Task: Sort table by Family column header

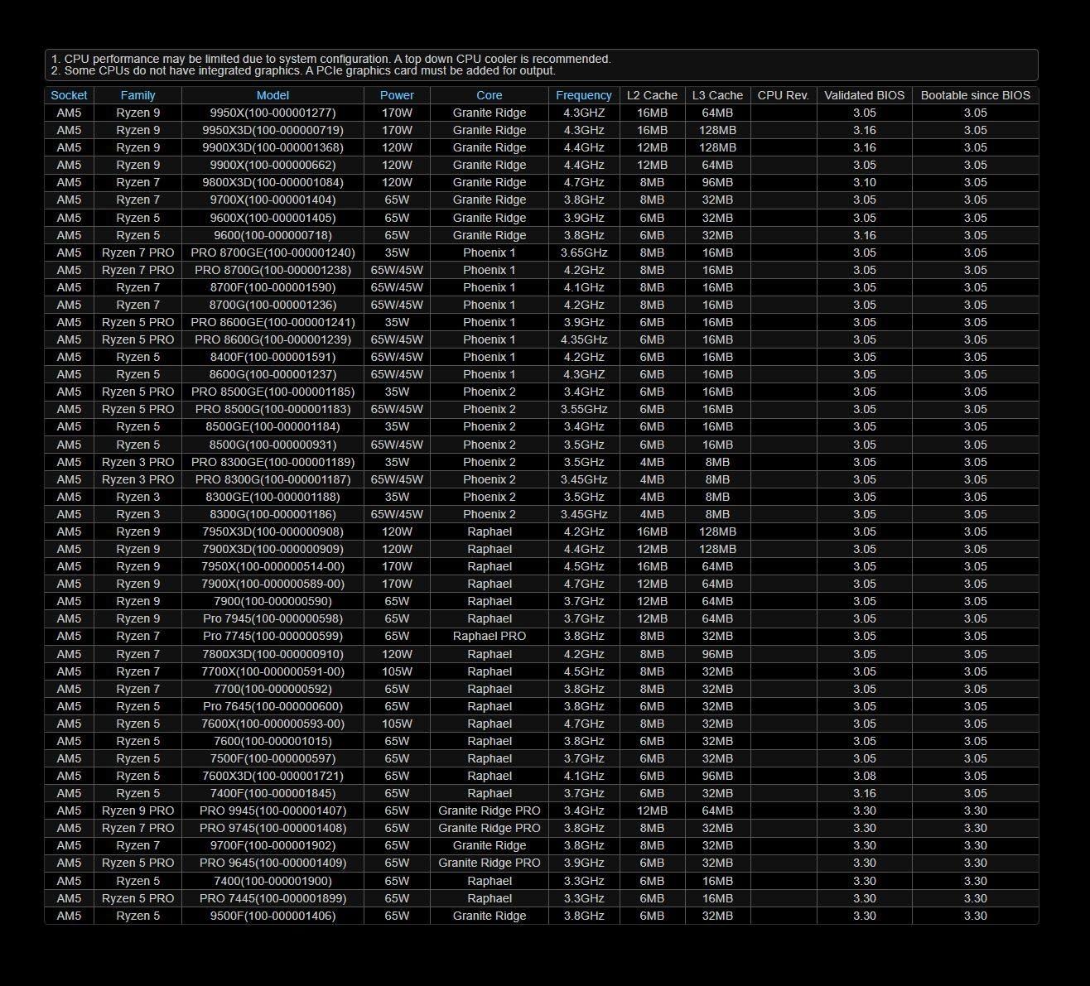Action: click(x=137, y=95)
